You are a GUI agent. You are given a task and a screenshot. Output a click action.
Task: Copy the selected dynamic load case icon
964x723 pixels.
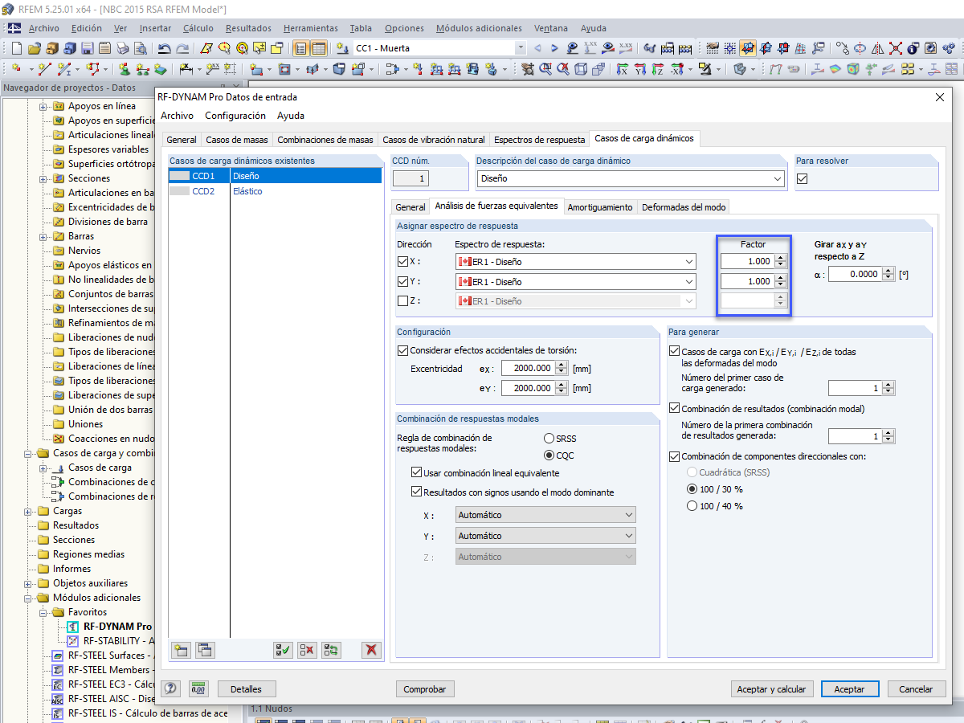pyautogui.click(x=205, y=650)
